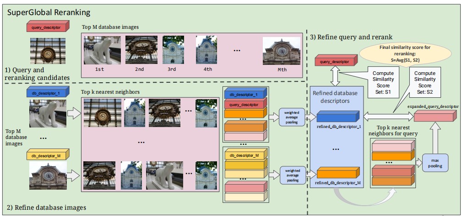Viewport: 462px width, 218px height.
Task: Click the "3) Refine query and rerank" heading
Action: [x=350, y=37]
